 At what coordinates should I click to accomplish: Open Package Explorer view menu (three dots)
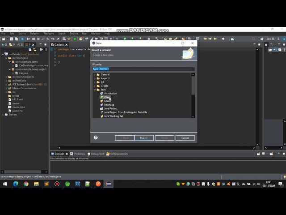pyautogui.click(x=46, y=50)
